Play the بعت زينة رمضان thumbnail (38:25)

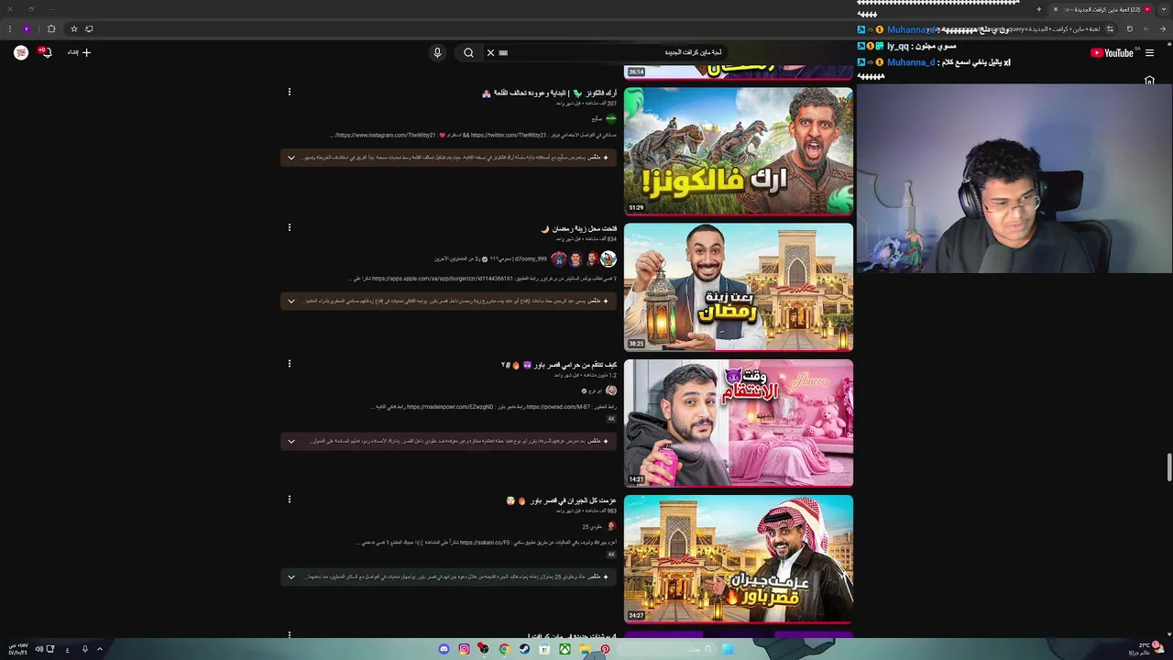click(x=739, y=287)
